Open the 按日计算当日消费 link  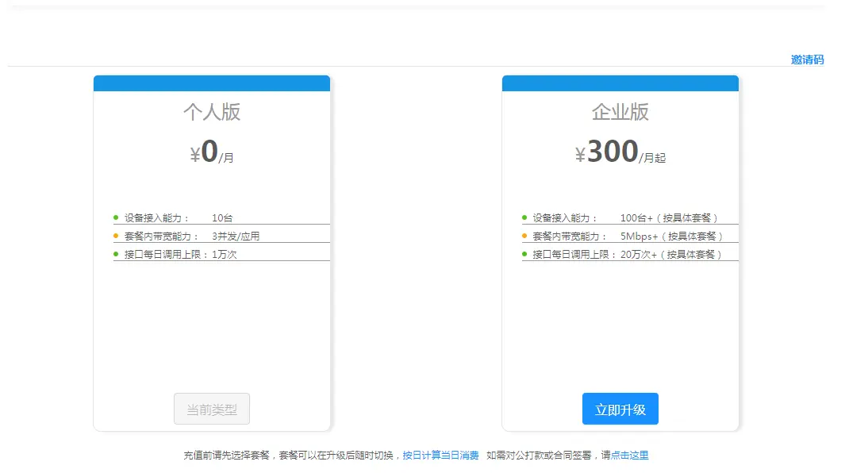[440, 455]
